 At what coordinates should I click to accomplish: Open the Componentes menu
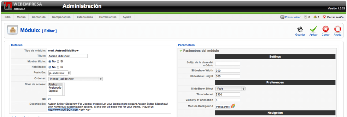(61, 17)
